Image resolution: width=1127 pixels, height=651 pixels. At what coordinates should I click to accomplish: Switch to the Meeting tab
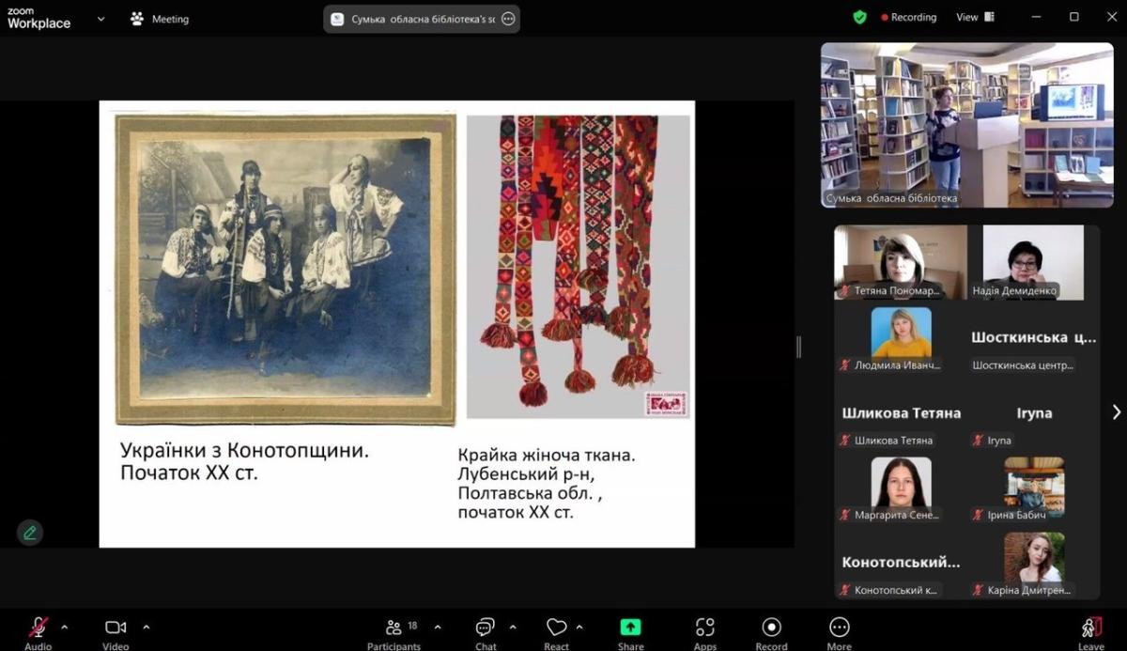[x=160, y=19]
